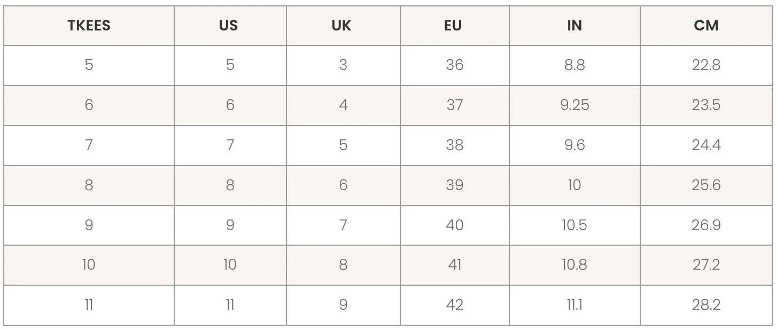This screenshot has height=329, width=776.
Task: Click the 10.5 inches cell
Action: (x=575, y=225)
